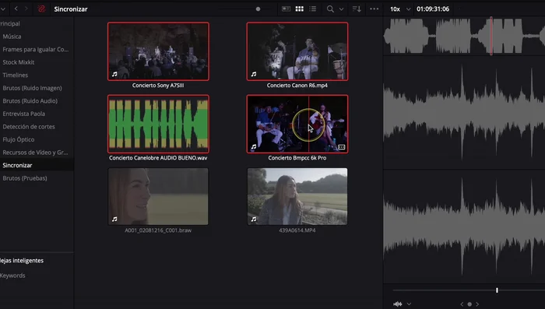545x309 pixels.
Task: Open Detección de cortes bin
Action: click(x=29, y=127)
